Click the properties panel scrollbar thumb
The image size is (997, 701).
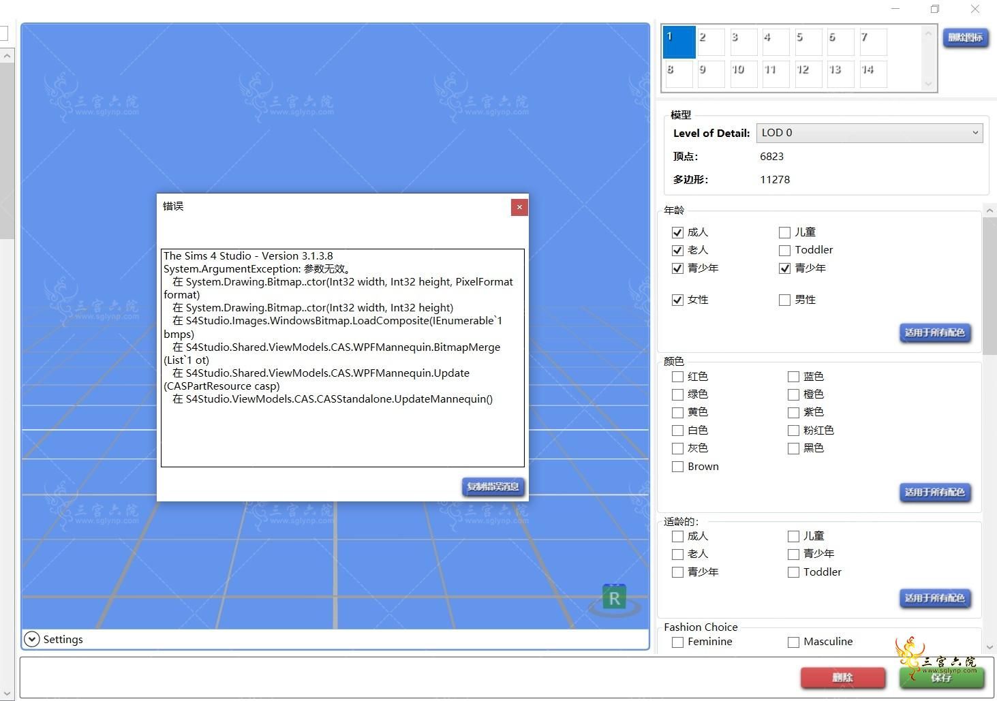coord(990,286)
